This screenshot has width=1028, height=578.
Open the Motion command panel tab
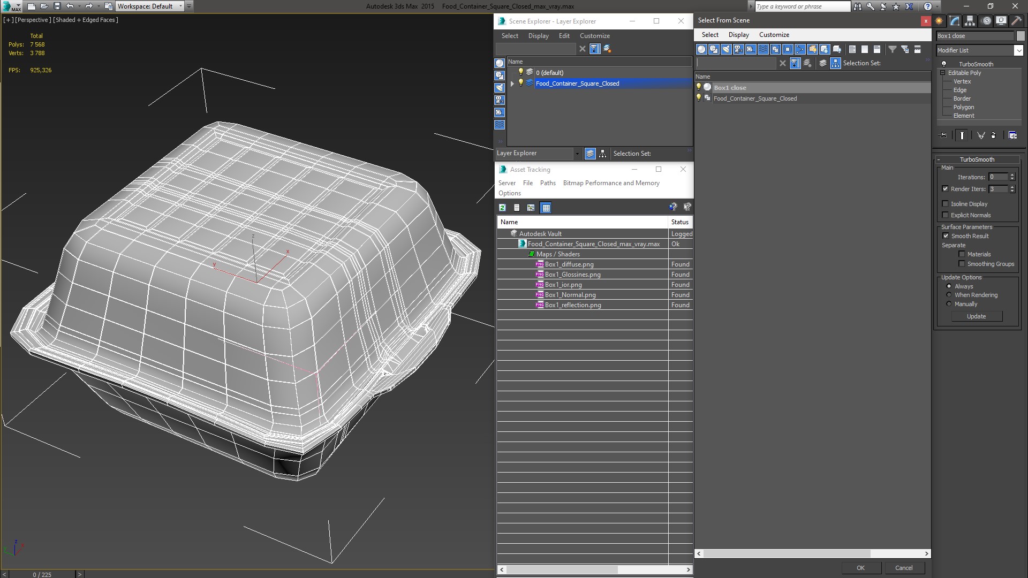pos(986,21)
